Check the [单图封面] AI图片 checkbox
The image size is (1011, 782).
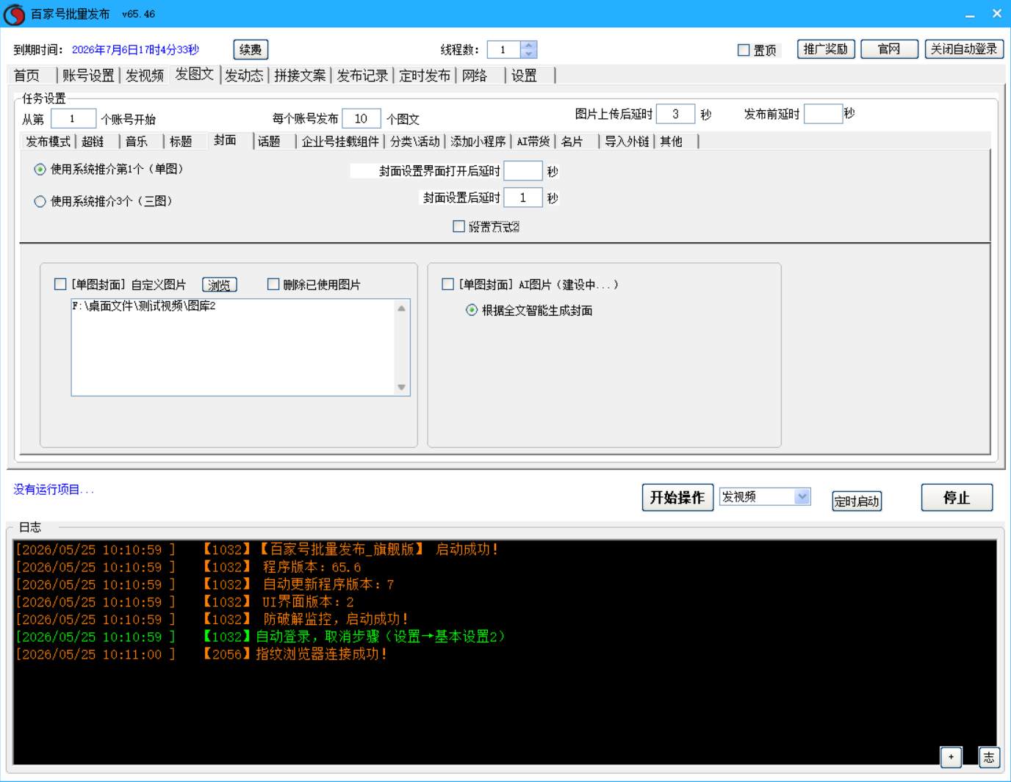click(x=447, y=284)
